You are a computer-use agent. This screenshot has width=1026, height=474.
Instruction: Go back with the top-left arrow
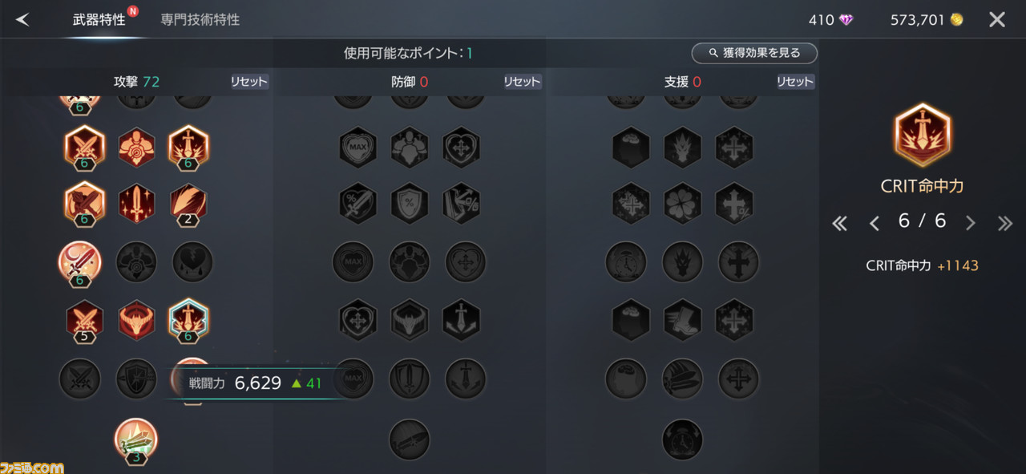tap(22, 19)
